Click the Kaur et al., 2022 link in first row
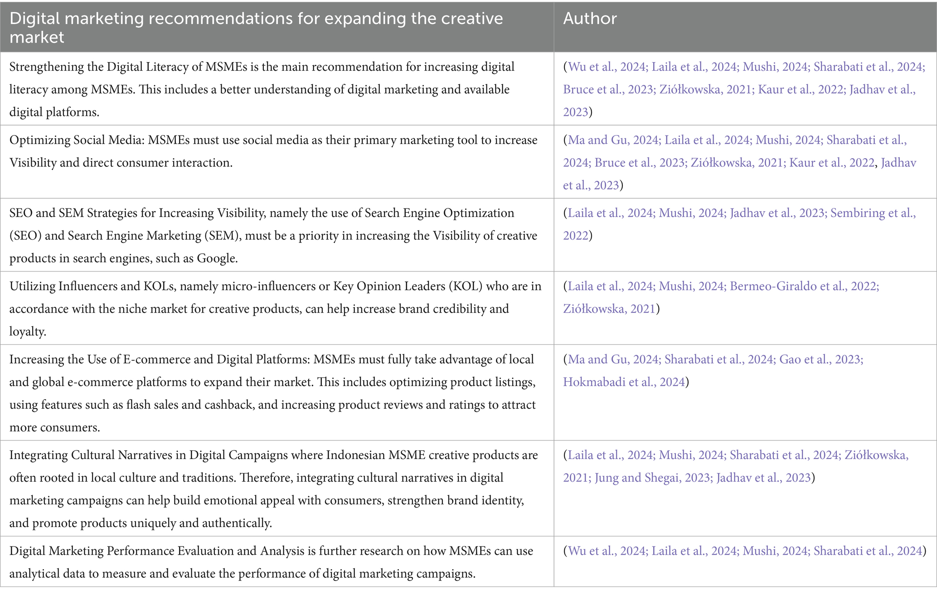The image size is (937, 595). click(x=801, y=90)
